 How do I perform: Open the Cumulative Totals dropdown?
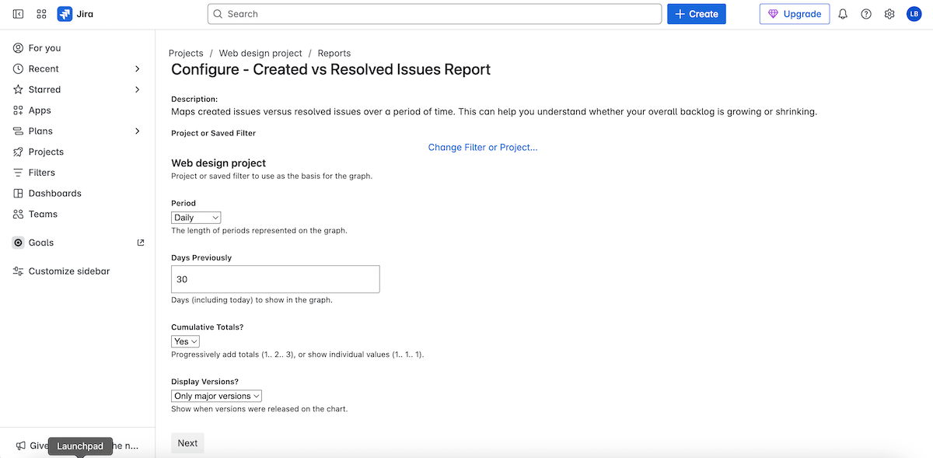pos(185,341)
